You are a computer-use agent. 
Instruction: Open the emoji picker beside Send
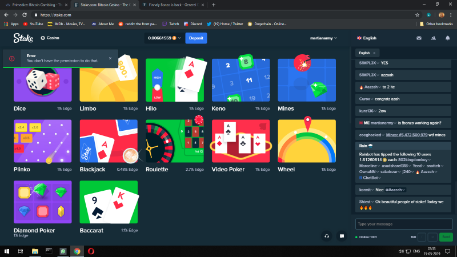click(432, 237)
